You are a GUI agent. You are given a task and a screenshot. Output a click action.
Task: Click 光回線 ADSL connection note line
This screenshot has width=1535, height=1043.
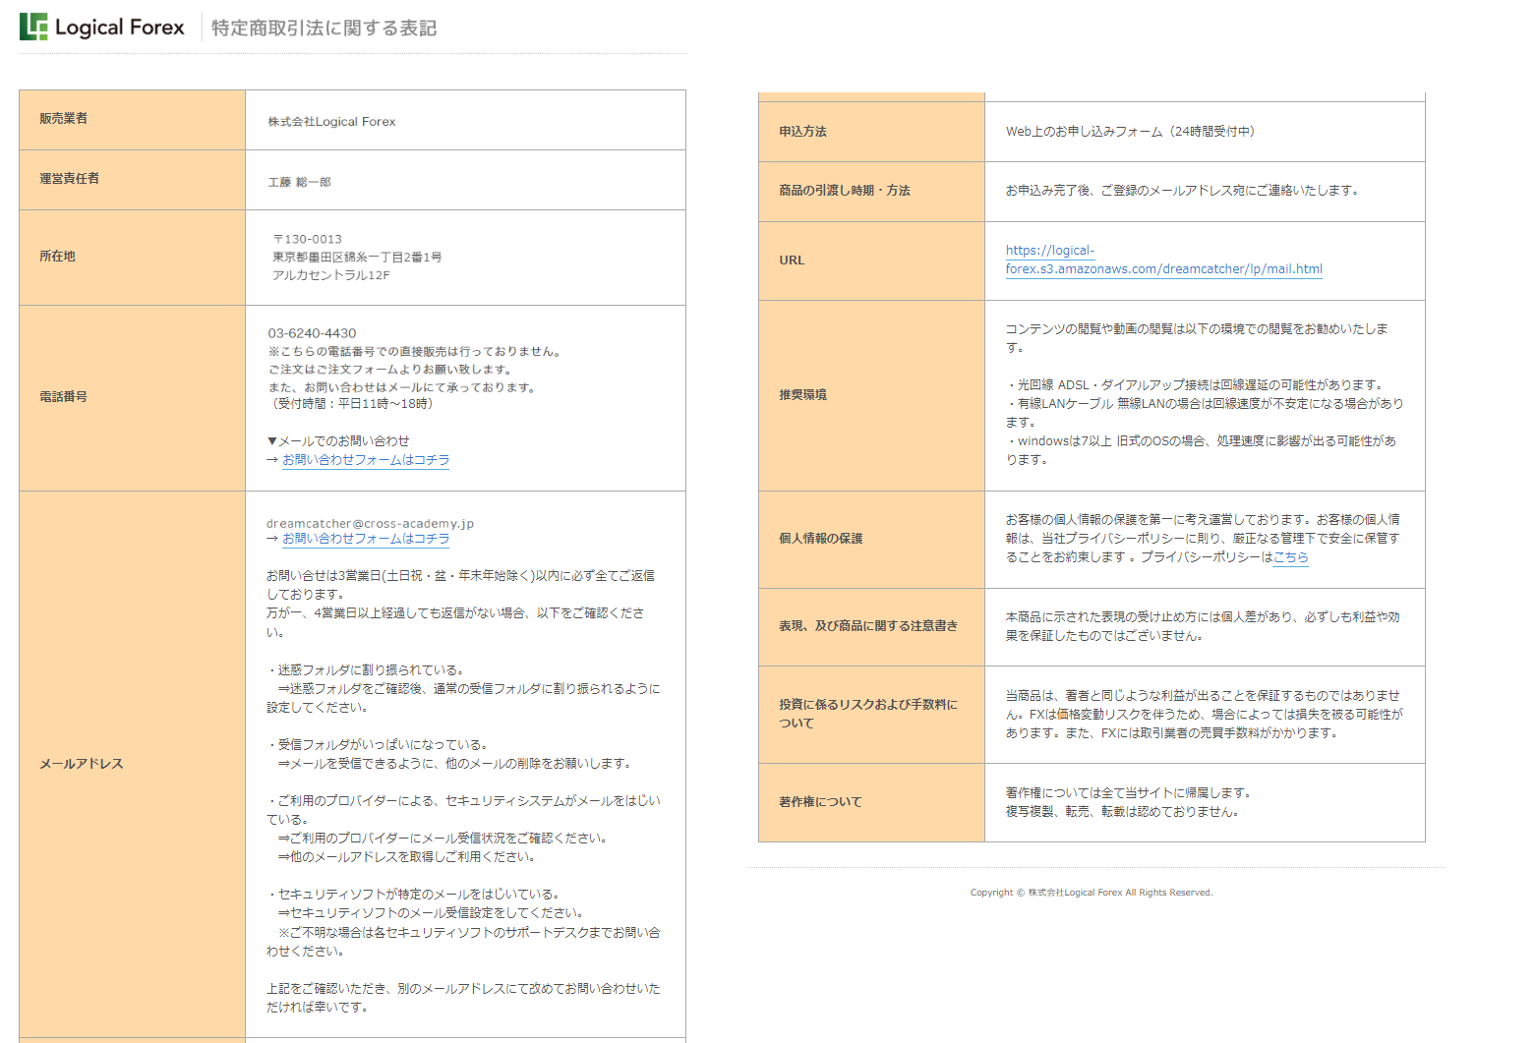1195,385
